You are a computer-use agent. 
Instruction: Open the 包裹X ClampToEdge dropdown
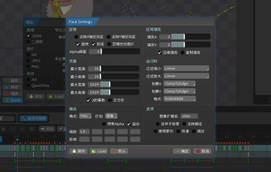coord(179,84)
